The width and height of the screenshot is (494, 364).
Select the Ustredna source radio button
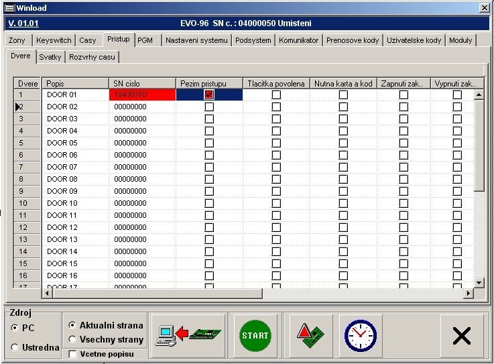tap(15, 347)
